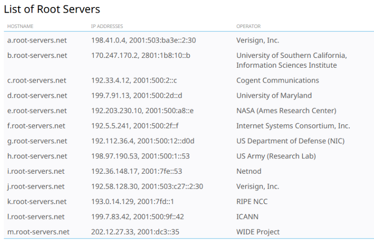Click the 'List of Root Servers' heading
Viewport: 374px width, 240px height.
pyautogui.click(x=52, y=9)
